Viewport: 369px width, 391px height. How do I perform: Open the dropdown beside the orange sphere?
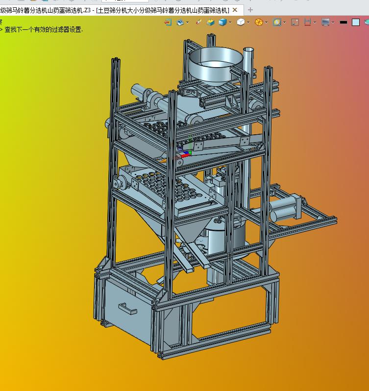[266, 23]
